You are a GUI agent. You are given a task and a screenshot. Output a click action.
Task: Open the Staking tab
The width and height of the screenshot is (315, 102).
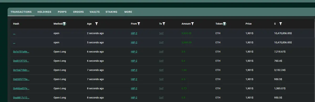coord(111,12)
